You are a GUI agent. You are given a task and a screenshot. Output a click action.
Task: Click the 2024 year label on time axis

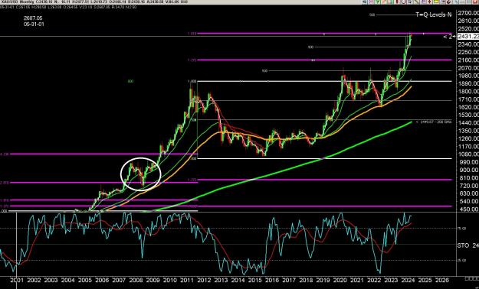[x=408, y=280]
